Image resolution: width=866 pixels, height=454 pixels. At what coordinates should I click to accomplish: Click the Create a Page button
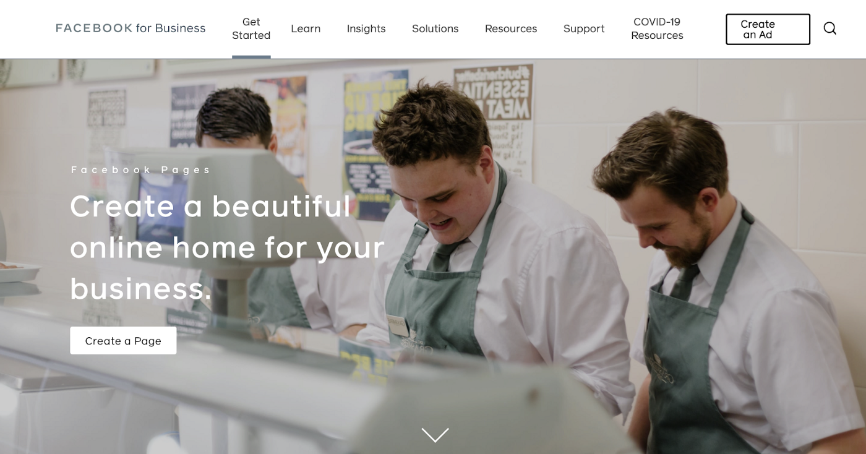(x=123, y=341)
